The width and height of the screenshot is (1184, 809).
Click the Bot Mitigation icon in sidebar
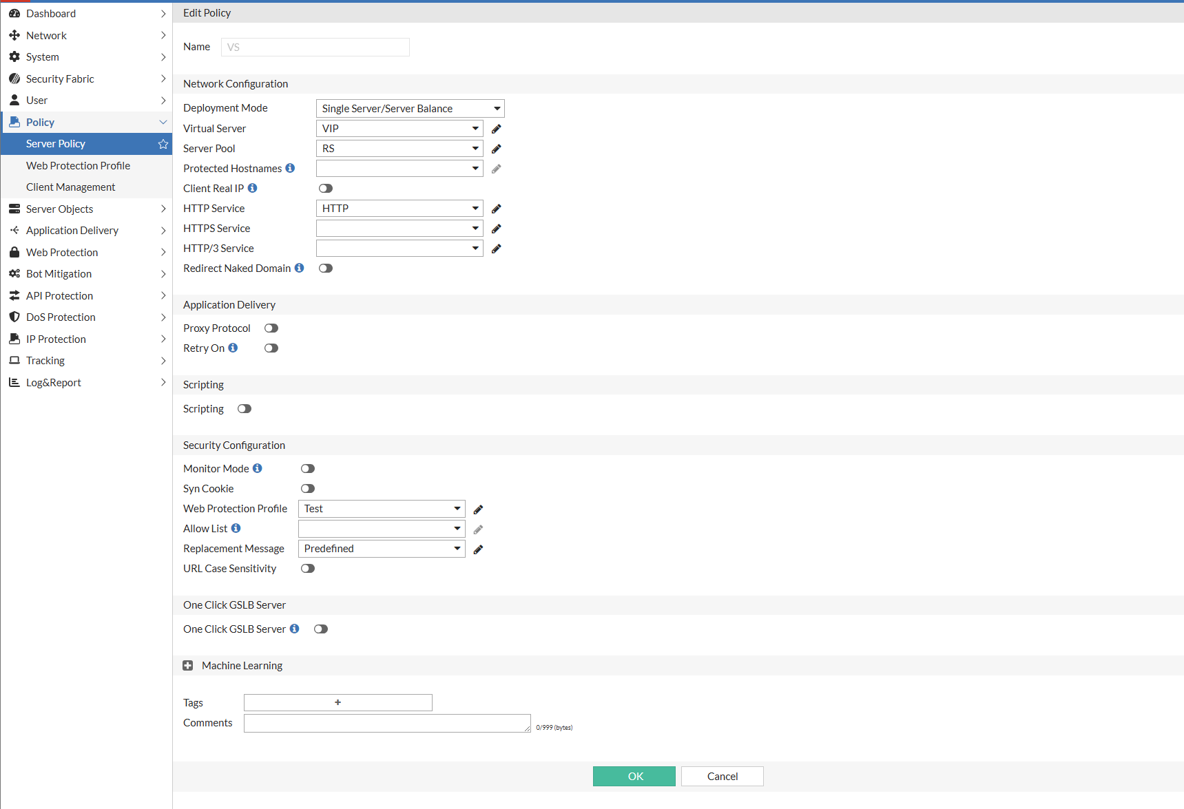pos(14,273)
